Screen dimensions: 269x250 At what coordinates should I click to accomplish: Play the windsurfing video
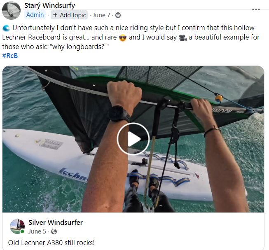click(133, 139)
